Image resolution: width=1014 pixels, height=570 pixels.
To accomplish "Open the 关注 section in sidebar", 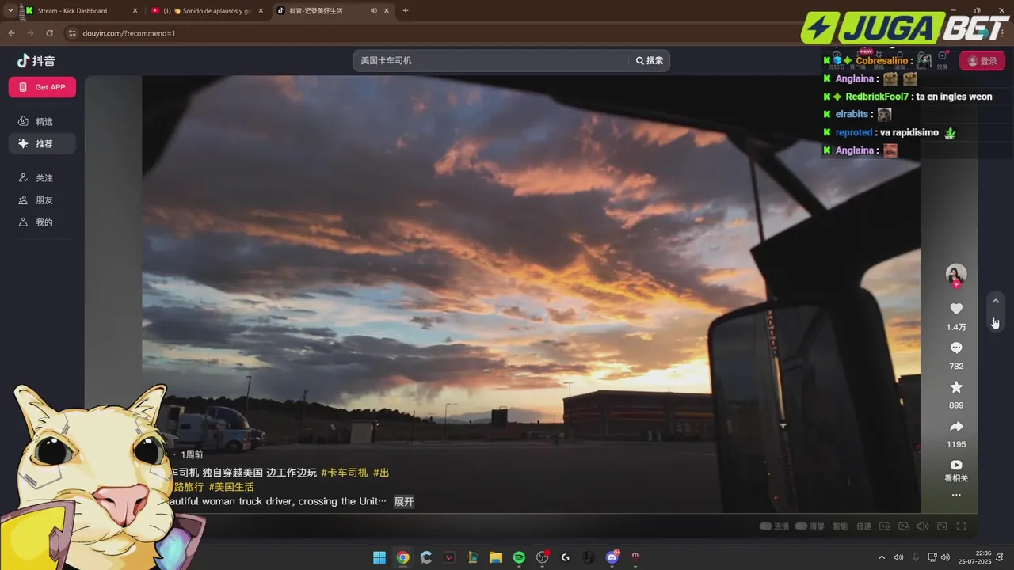I will click(x=43, y=178).
